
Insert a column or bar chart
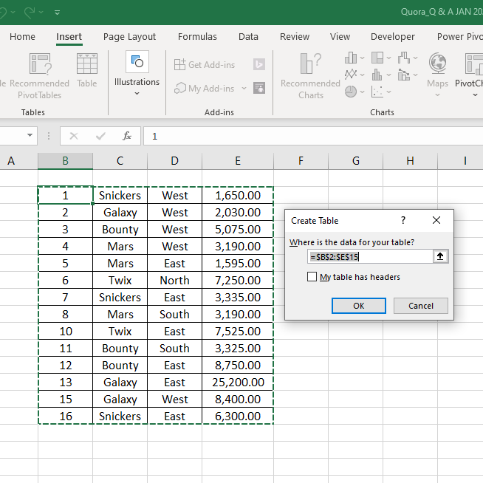(x=351, y=58)
